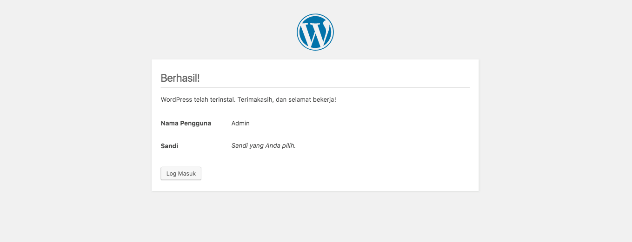Click the 'WordPress telah terinstal' message
This screenshot has height=242, width=632.
(x=248, y=100)
